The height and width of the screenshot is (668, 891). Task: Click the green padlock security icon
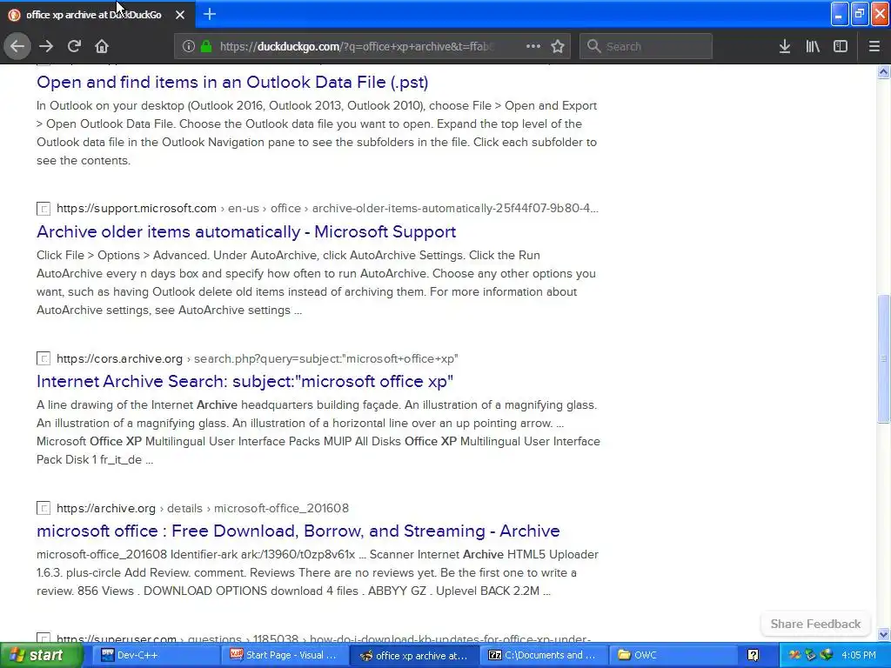coord(206,47)
